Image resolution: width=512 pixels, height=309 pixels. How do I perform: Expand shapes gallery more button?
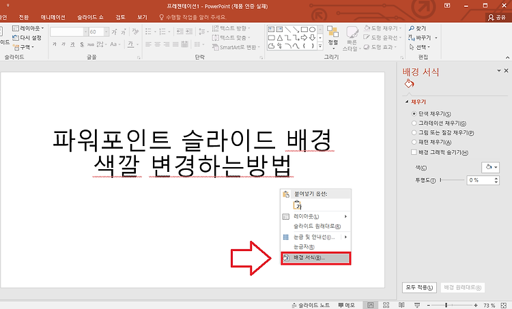(x=320, y=46)
